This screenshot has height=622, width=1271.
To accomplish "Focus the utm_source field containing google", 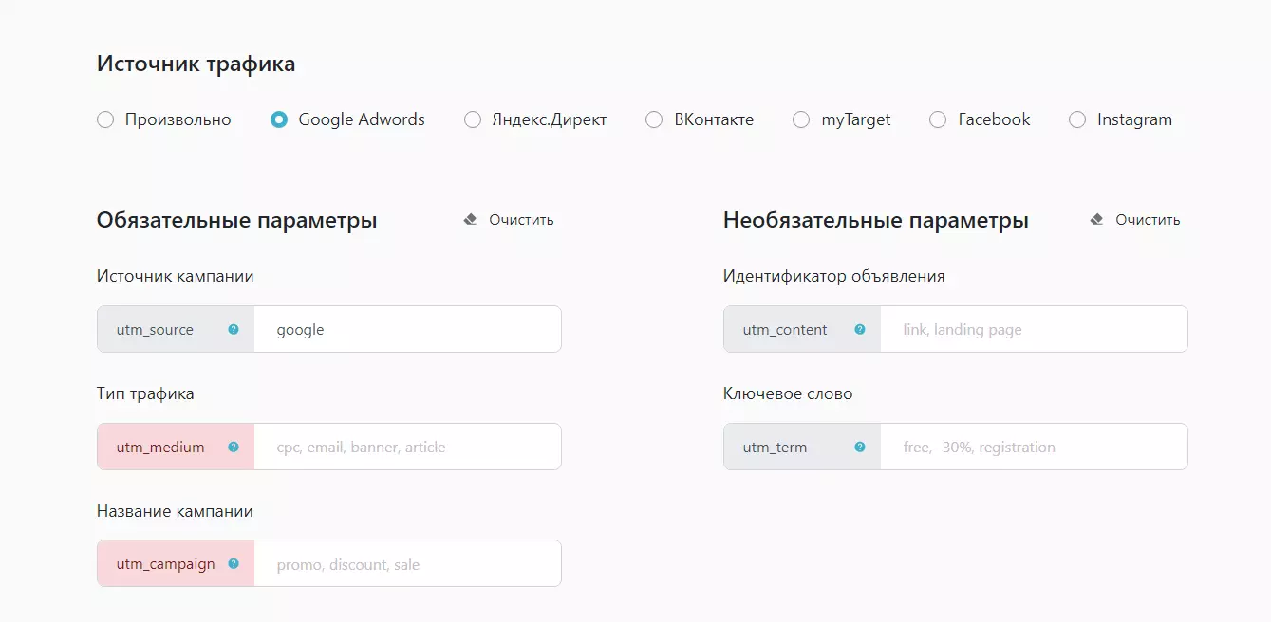I will [x=408, y=329].
